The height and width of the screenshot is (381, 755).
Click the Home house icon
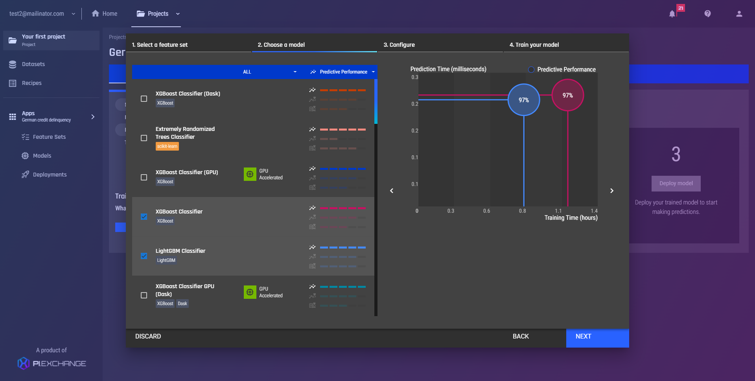point(95,13)
